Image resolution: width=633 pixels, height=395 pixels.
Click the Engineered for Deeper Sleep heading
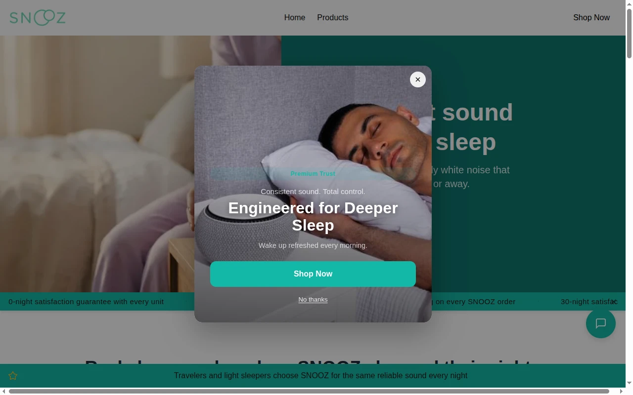pos(313,216)
